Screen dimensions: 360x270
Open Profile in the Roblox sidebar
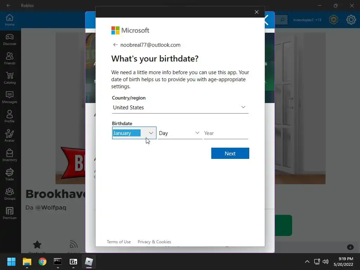point(9,117)
